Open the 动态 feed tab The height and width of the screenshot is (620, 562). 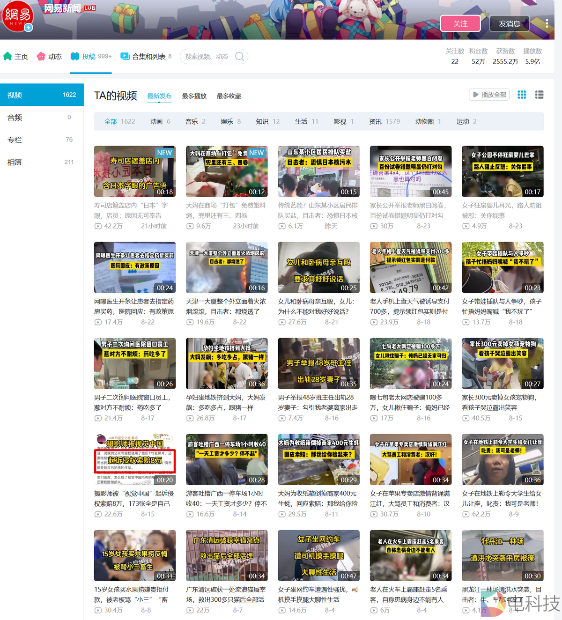[x=49, y=57]
